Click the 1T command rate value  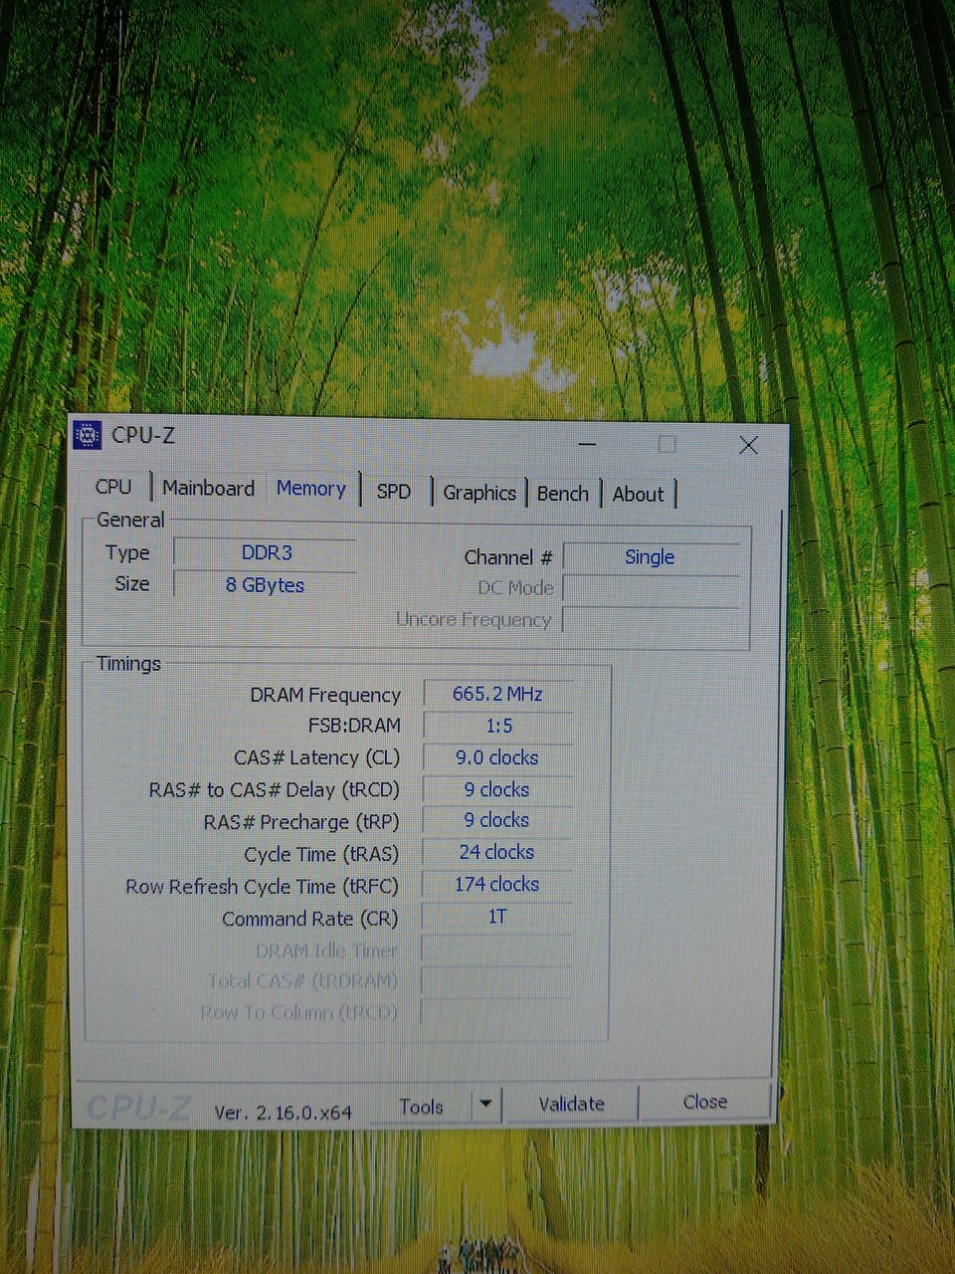pos(497,916)
